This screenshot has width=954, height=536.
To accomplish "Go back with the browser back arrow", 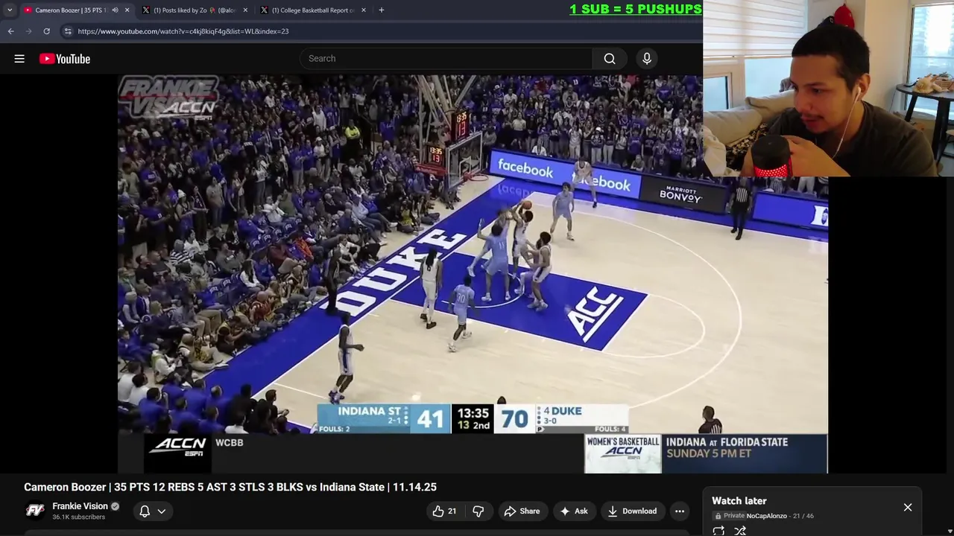I will tap(10, 31).
